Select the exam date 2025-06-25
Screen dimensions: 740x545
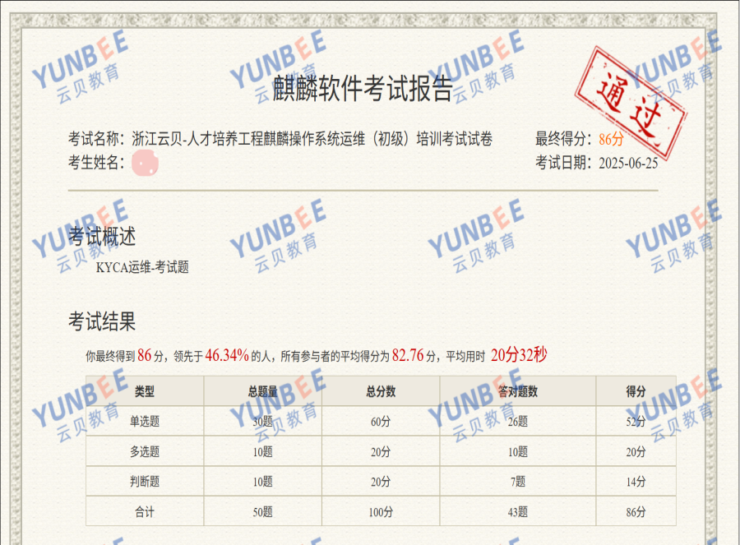tap(628, 164)
